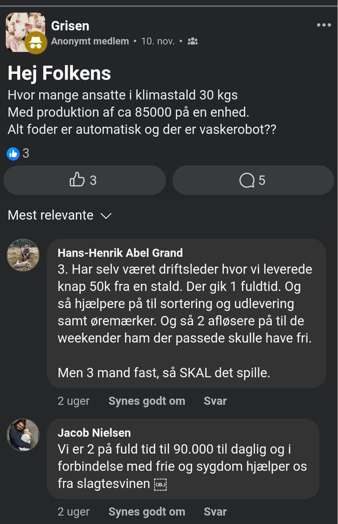338x524 pixels.
Task: Reply to Jacob Nielsen's comment with Svar
Action: [x=215, y=512]
